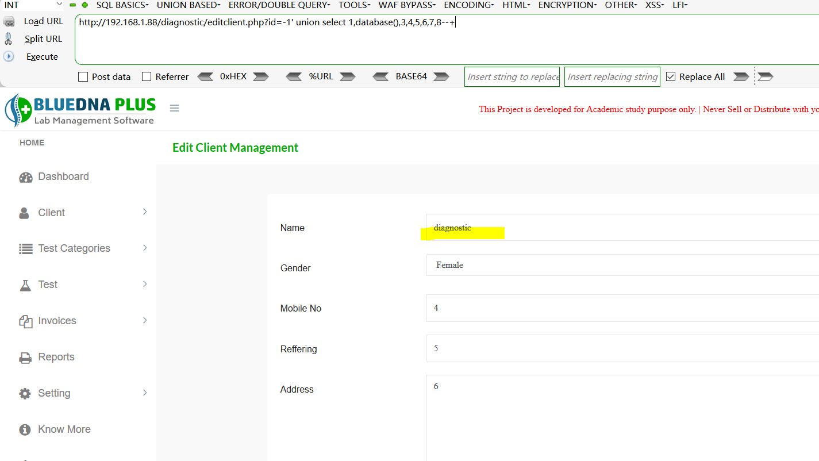This screenshot has height=461, width=819.
Task: Open the Gender dropdown showing Female
Action: point(622,265)
